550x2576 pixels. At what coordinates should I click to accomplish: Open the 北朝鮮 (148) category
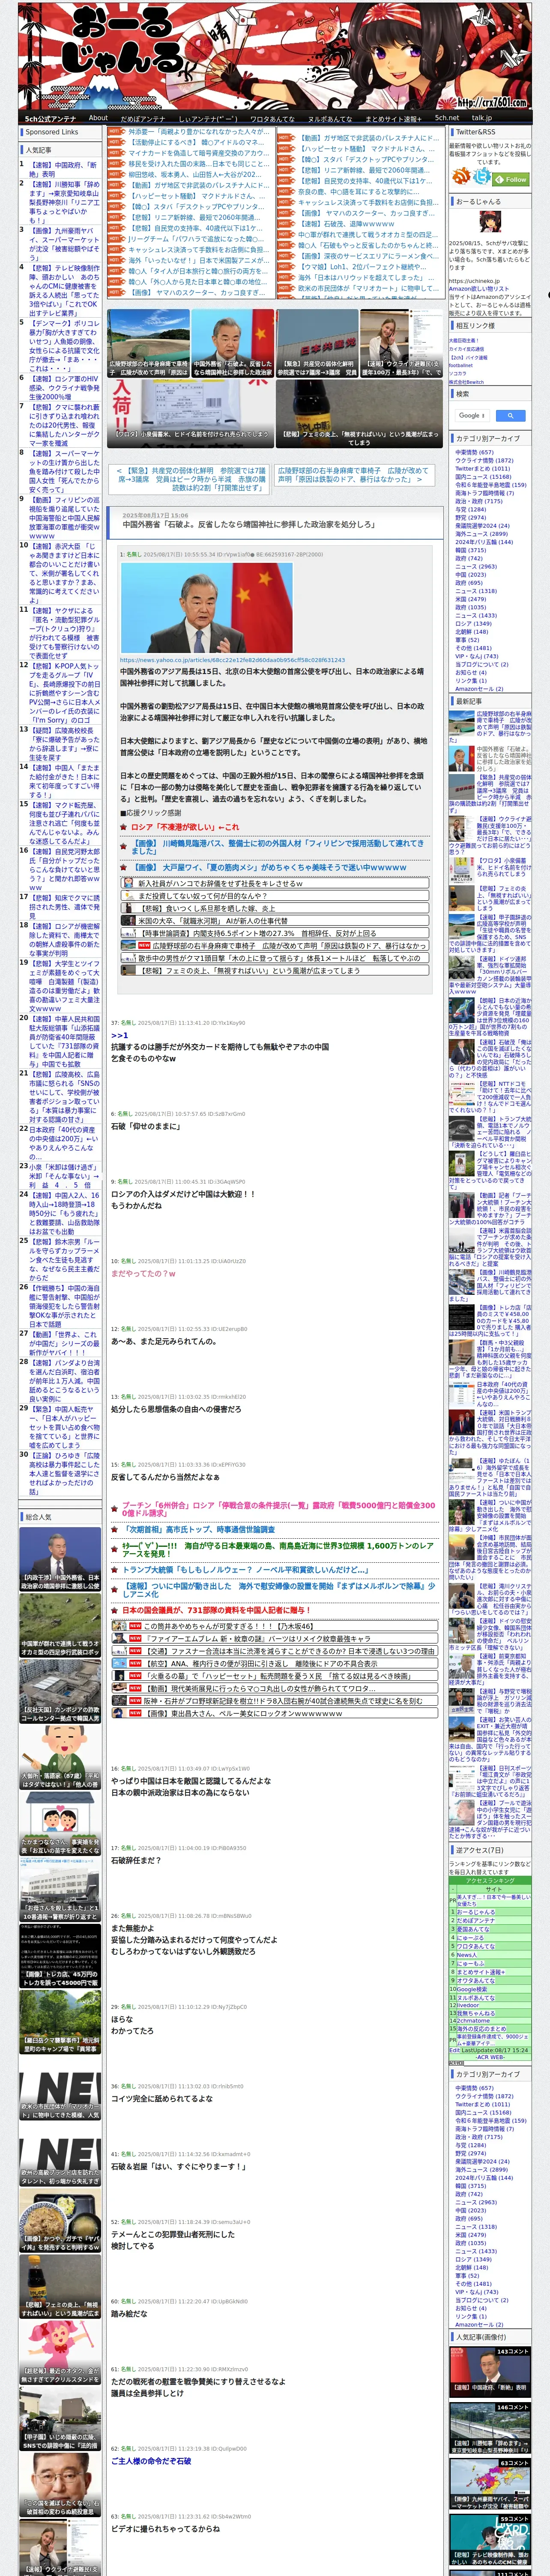(x=472, y=631)
